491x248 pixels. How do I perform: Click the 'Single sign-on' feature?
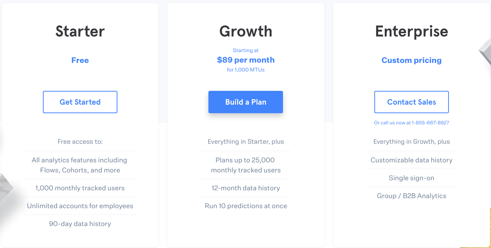(x=411, y=178)
